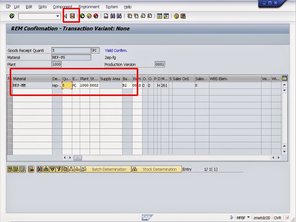296x222 pixels.
Task: Open the Environment menu
Action: (89, 6)
